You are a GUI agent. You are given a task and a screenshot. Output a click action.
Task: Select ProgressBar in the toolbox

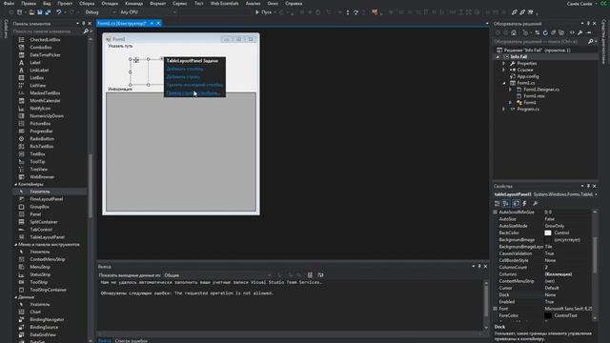tap(41, 131)
